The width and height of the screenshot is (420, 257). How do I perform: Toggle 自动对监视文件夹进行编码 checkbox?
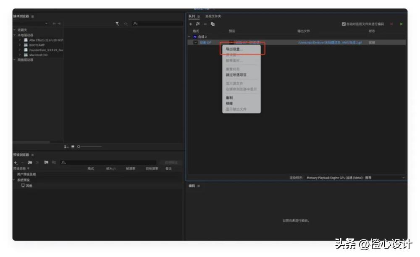point(344,24)
